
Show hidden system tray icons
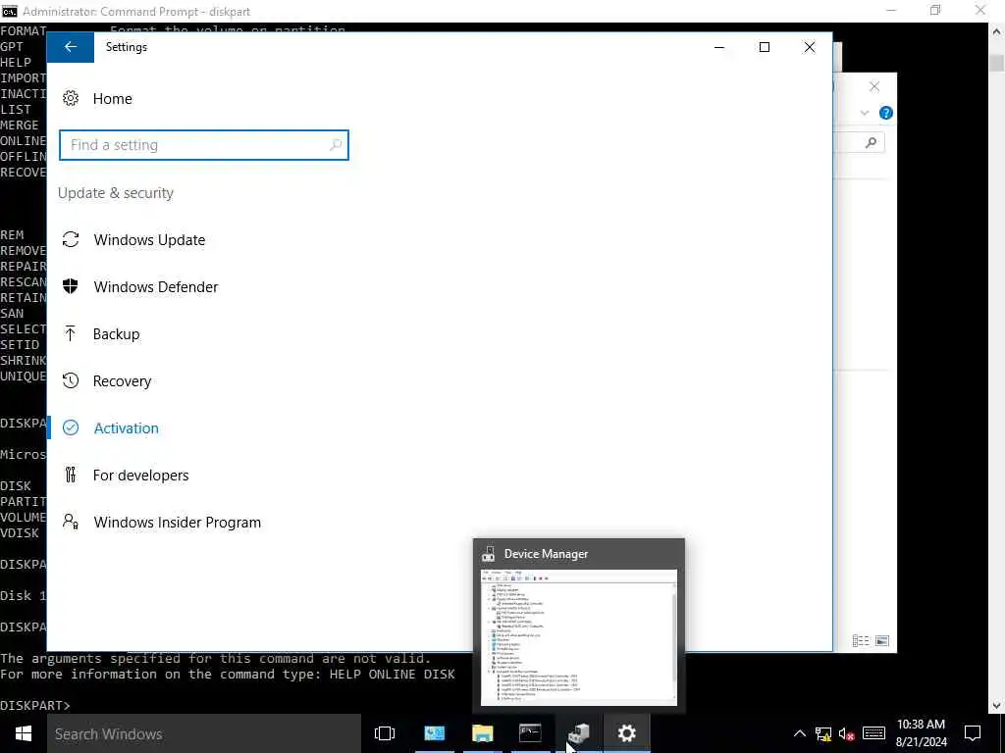(799, 733)
